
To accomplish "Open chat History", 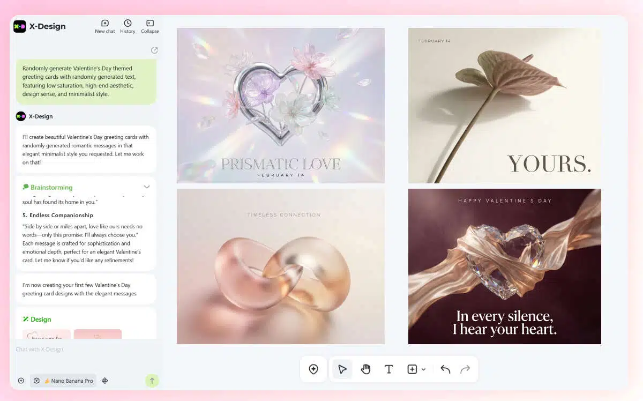I will click(128, 26).
